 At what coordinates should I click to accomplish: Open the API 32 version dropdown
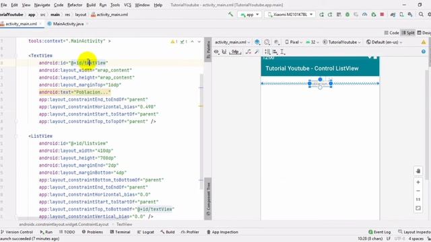(312, 42)
